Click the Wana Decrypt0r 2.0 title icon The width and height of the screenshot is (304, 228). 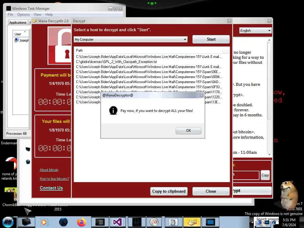pyautogui.click(x=34, y=21)
